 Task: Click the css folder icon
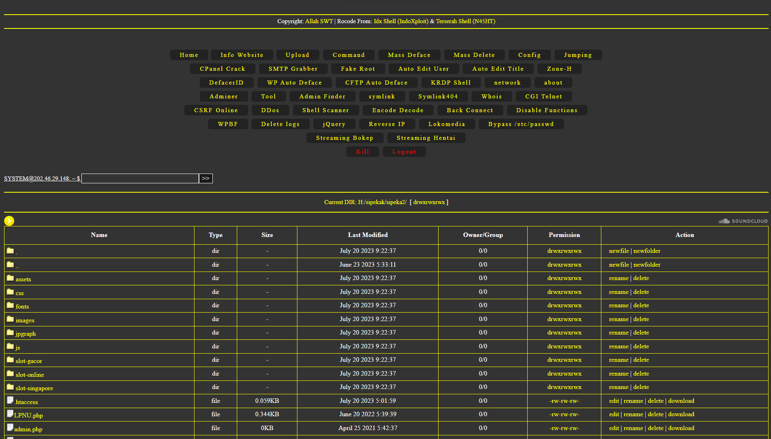10,292
